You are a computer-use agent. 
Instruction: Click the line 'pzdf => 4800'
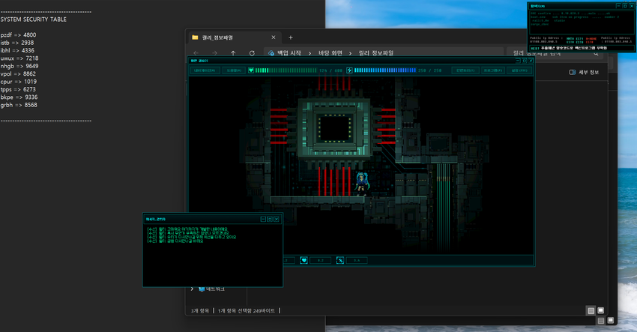(x=18, y=35)
